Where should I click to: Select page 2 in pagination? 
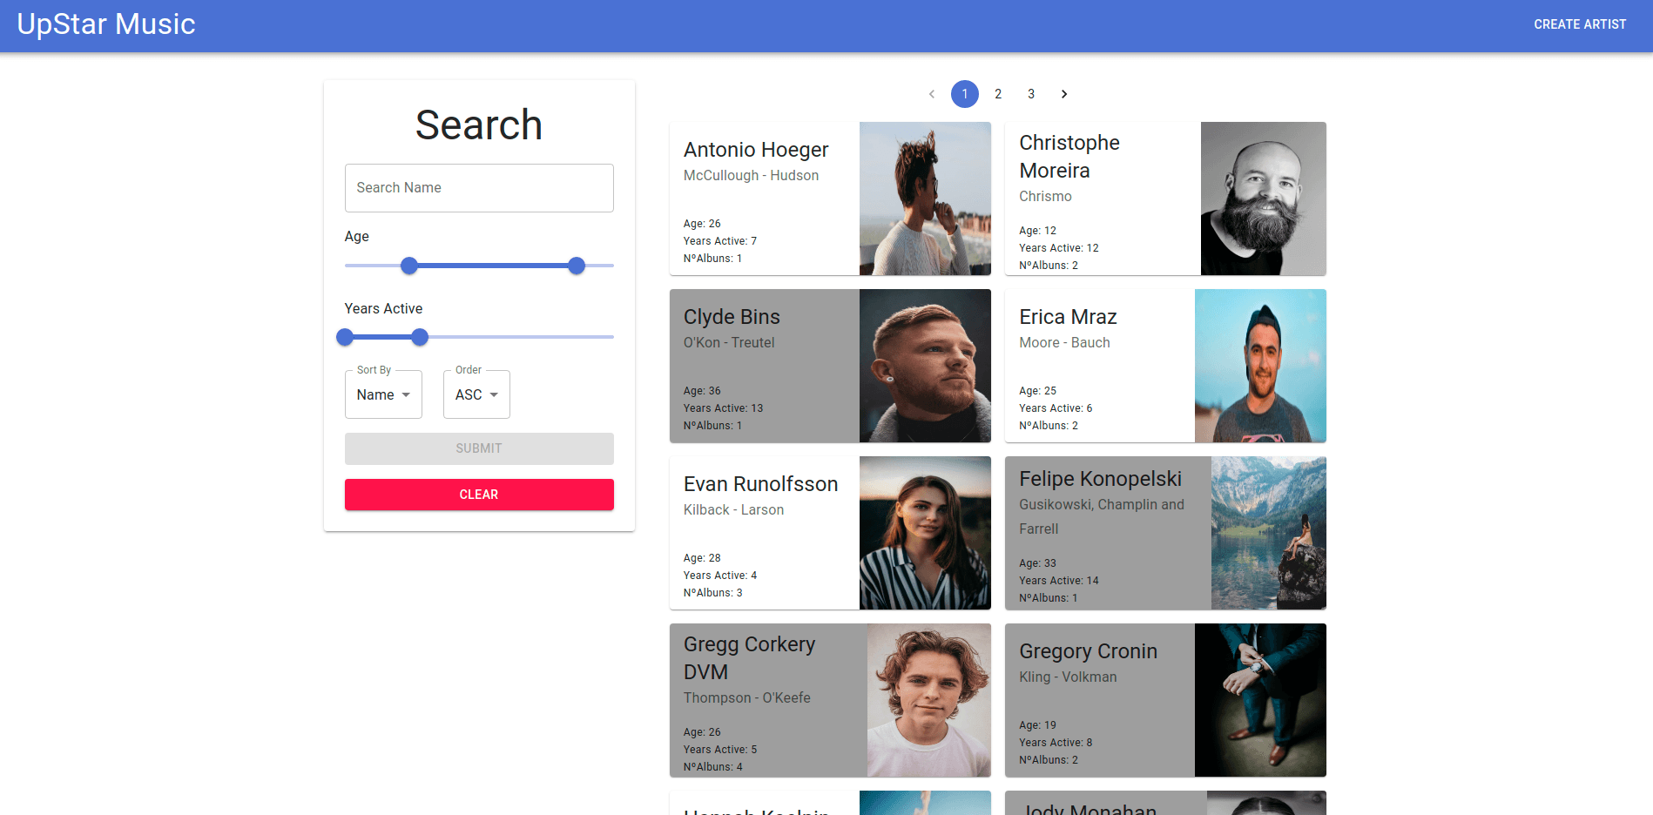point(998,94)
